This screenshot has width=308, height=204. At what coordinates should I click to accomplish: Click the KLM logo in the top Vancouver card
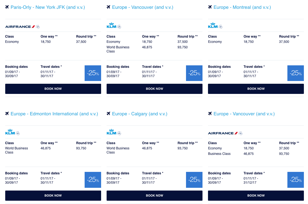coord(111,26)
